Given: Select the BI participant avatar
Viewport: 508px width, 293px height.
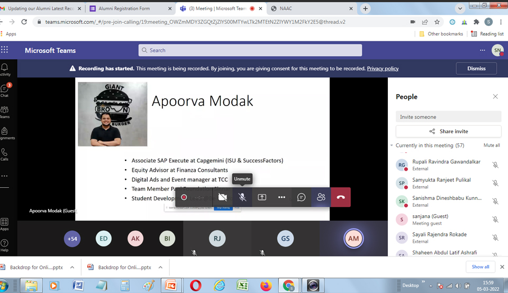Looking at the screenshot, I should point(167,239).
